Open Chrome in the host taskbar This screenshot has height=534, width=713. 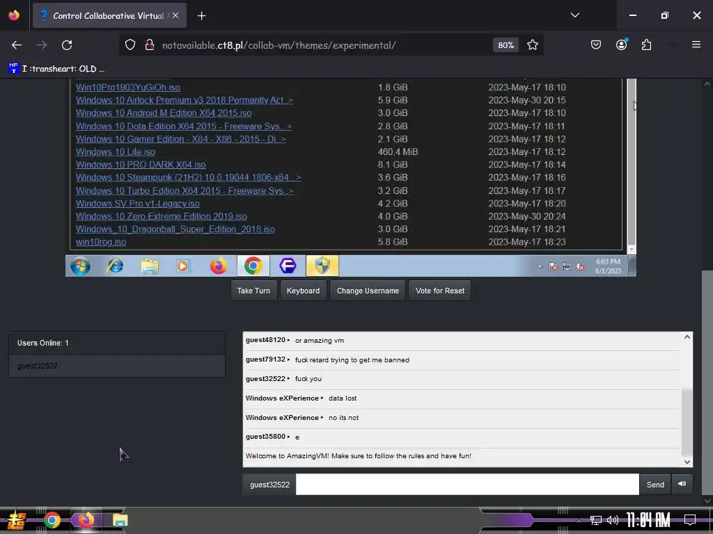point(52,520)
